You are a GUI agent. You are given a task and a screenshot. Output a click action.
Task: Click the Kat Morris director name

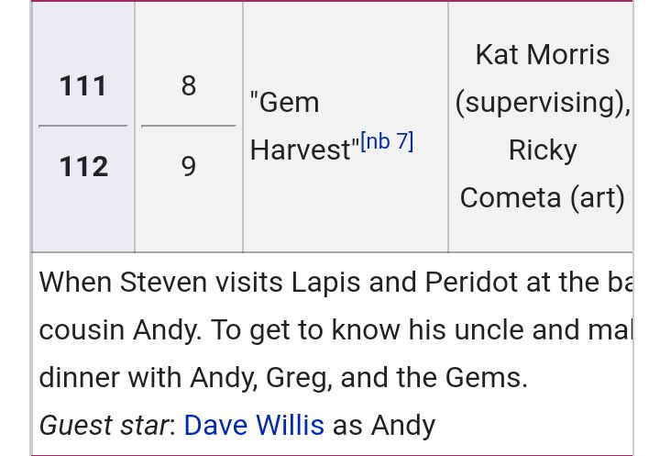[x=543, y=55]
